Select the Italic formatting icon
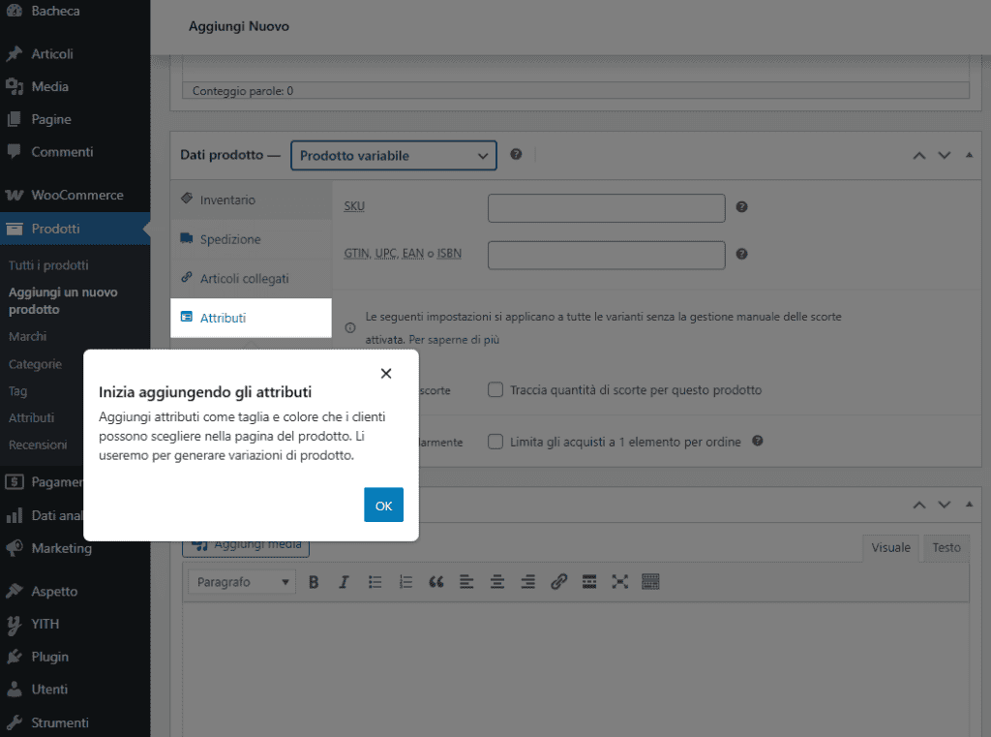 click(344, 581)
